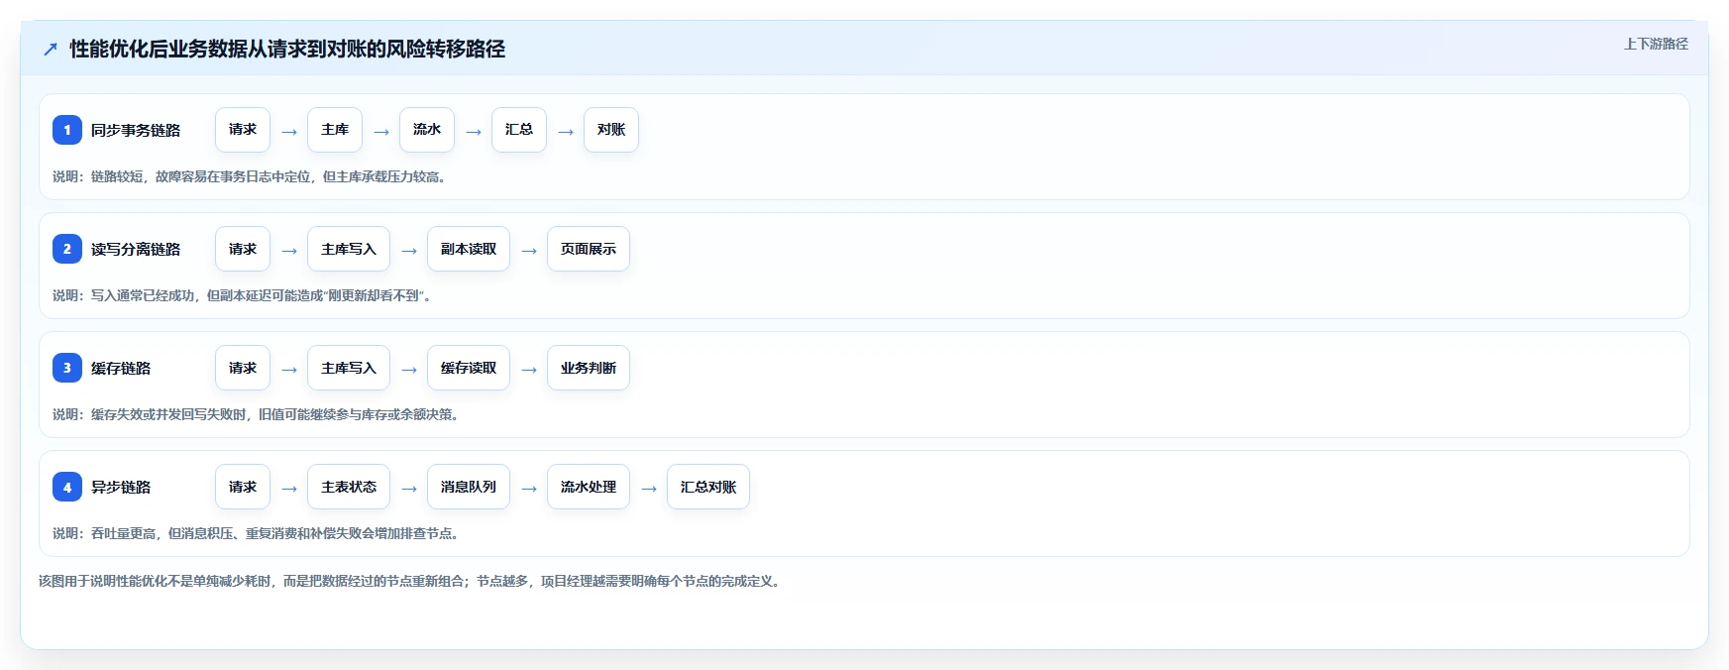Image resolution: width=1729 pixels, height=670 pixels.
Task: Click the note starting 说明:吞吐量更高
Action: coord(258,533)
